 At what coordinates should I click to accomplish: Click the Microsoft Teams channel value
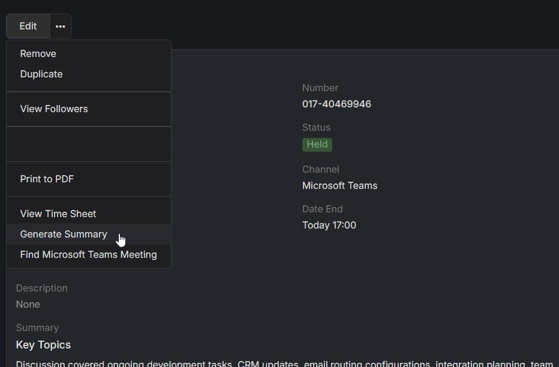[339, 186]
